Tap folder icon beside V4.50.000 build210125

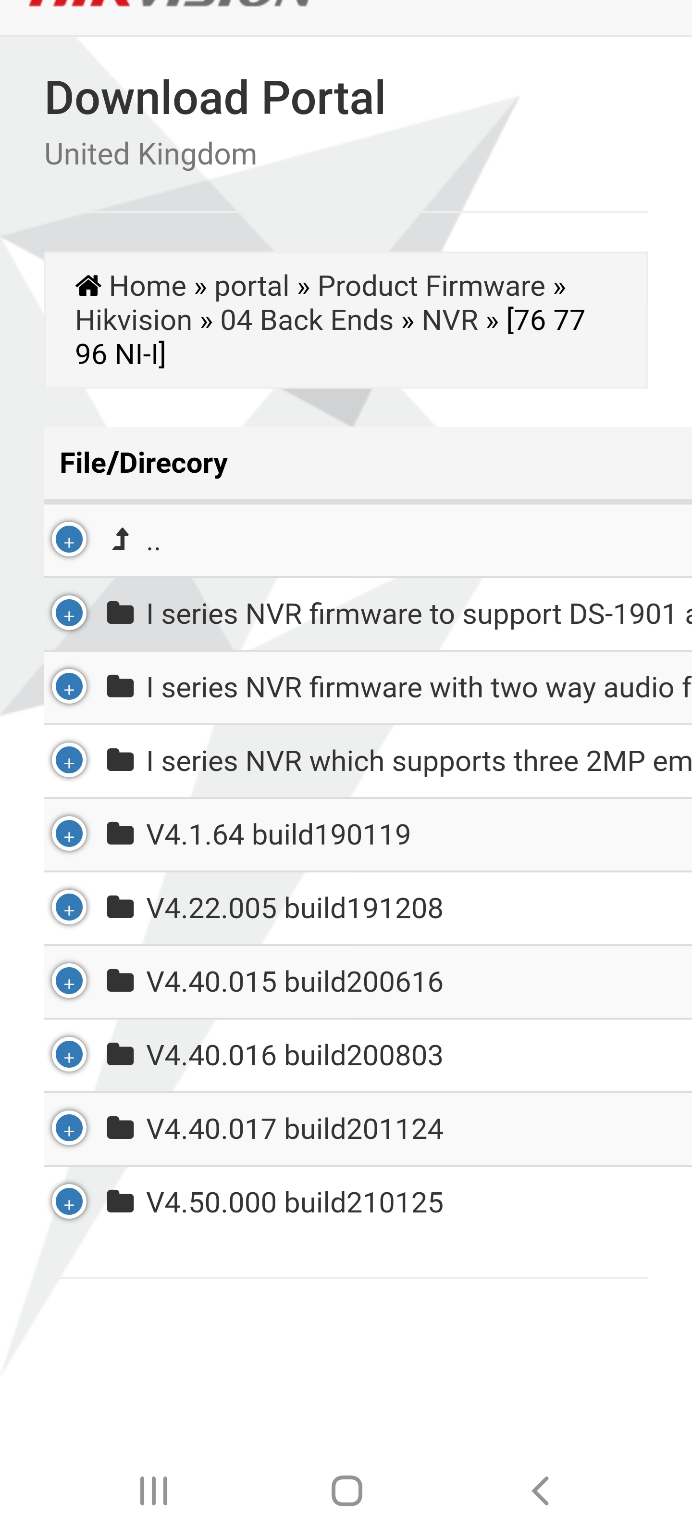coord(120,1201)
